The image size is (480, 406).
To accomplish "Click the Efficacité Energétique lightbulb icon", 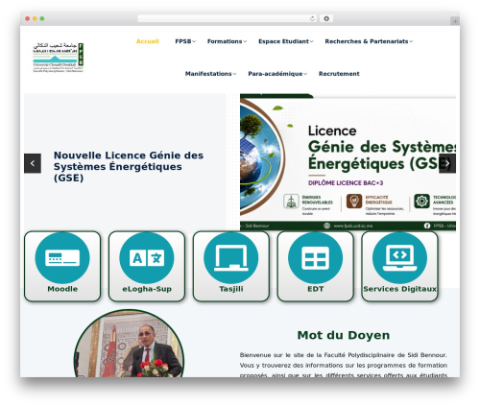I will point(354,202).
